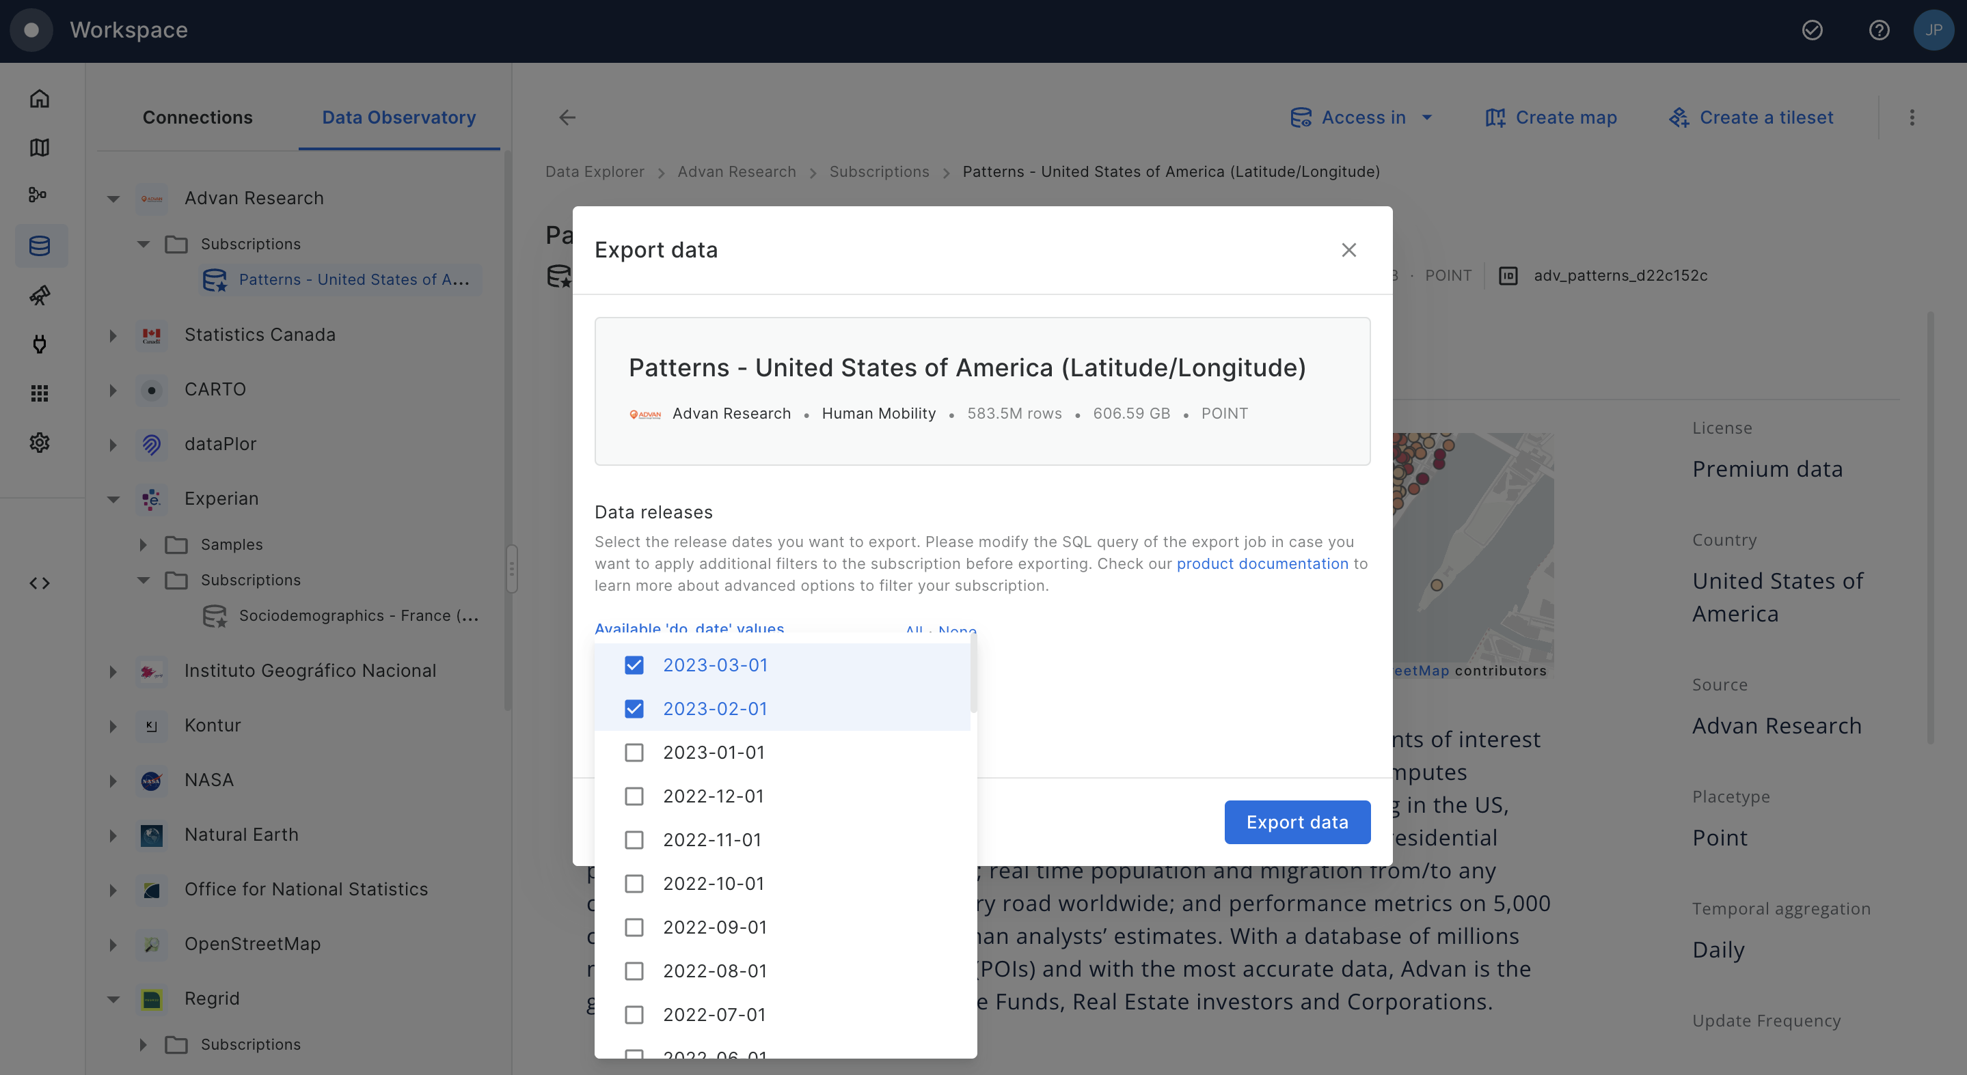
Task: Click the dataPlor fingerprint logo icon
Action: (152, 444)
